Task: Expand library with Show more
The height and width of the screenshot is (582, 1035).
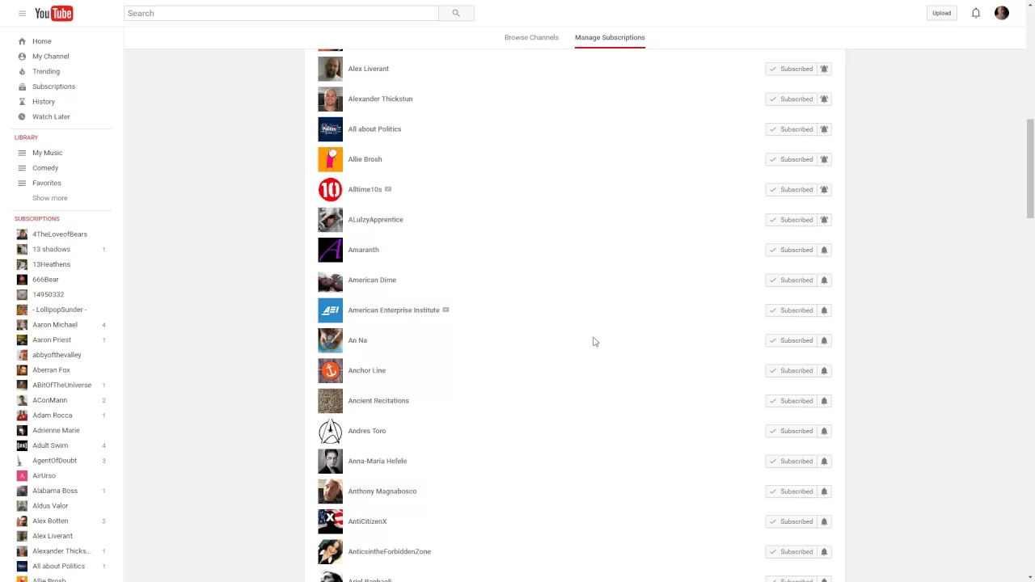Action: [50, 198]
